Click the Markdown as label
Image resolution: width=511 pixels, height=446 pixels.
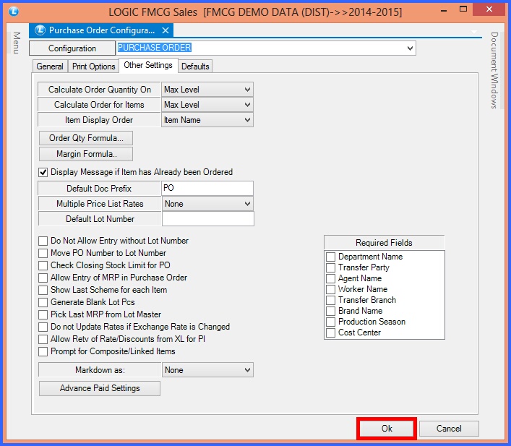[x=100, y=370]
